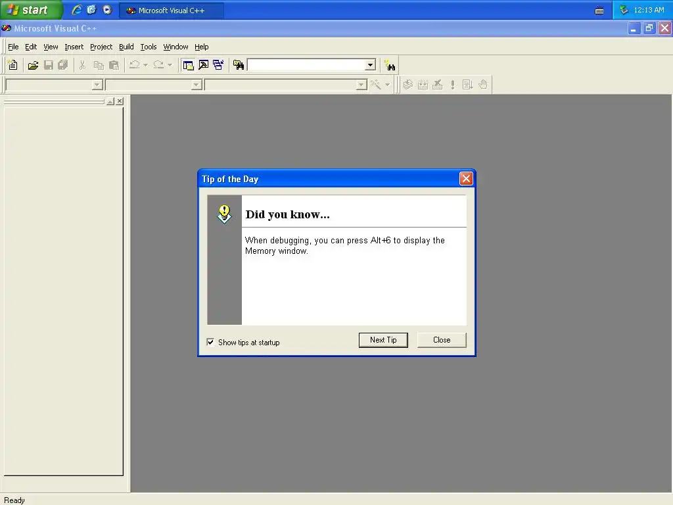Toggle the Output window icon
673x505 pixels.
point(204,65)
